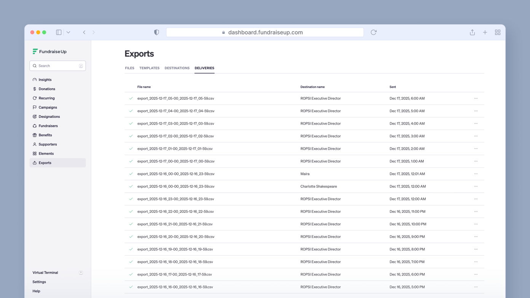Click the shield privacy icon in toolbar
530x298 pixels.
[x=156, y=32]
